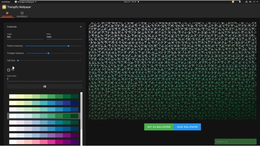Select the pink-to-violet palette

tap(44, 142)
